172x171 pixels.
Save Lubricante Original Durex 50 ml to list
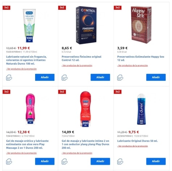120,162
